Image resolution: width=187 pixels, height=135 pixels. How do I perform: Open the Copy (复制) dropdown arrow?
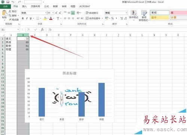coord(18,15)
